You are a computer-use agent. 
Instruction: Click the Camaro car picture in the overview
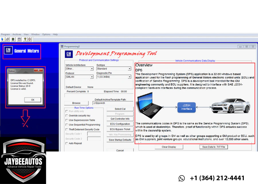231,106
